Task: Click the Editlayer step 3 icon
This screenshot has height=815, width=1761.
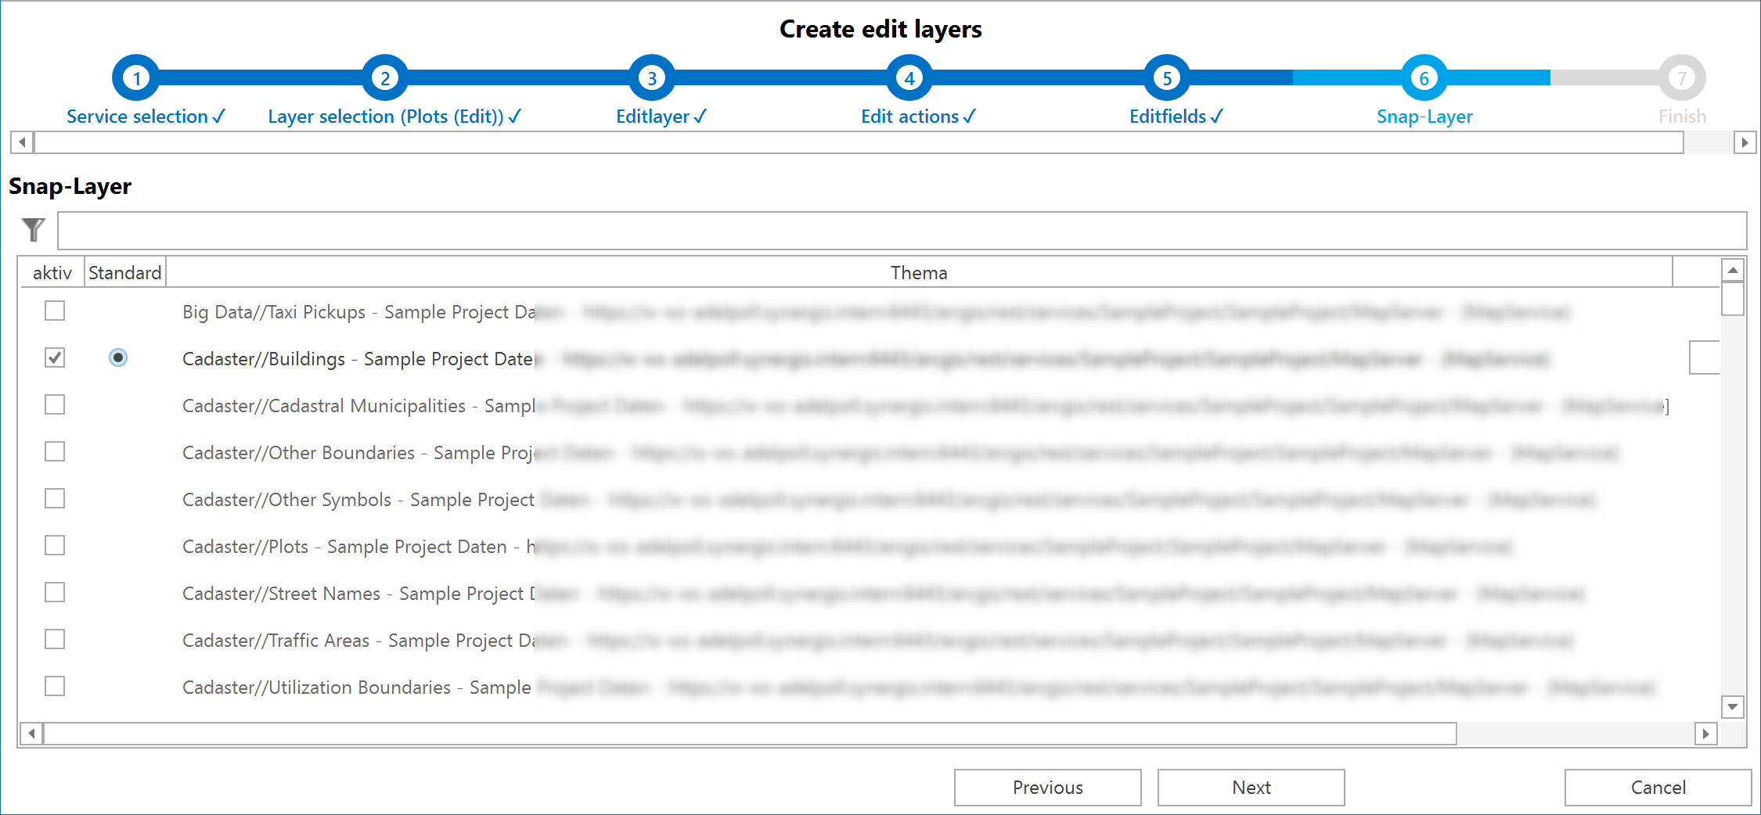Action: pyautogui.click(x=652, y=77)
